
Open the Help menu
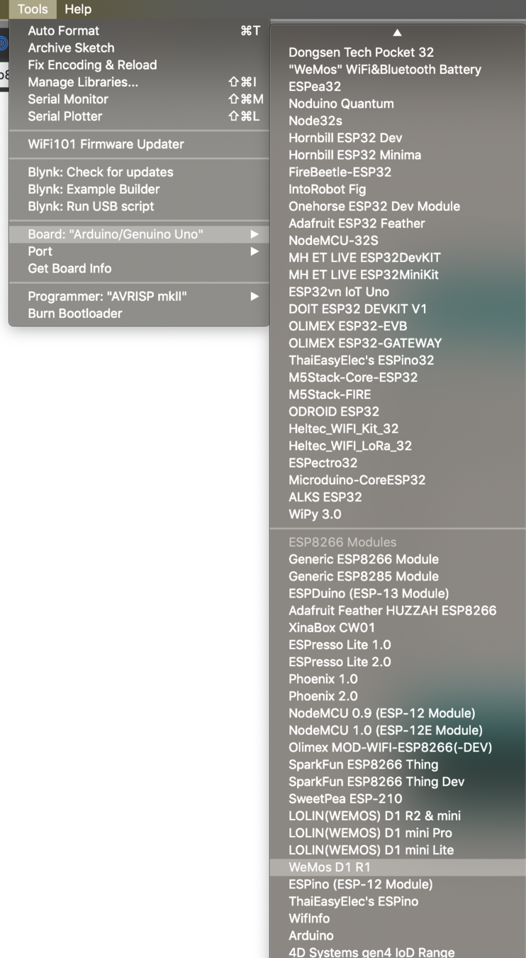[78, 9]
